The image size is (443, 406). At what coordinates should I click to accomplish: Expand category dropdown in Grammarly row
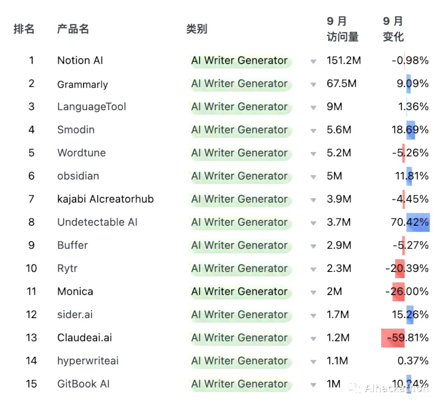(313, 84)
